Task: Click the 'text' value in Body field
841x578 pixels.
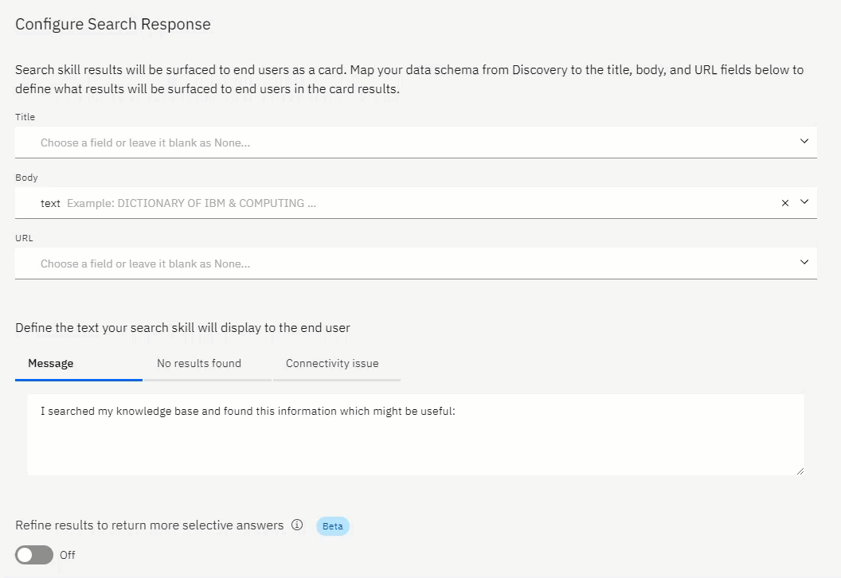Action: pyautogui.click(x=50, y=204)
